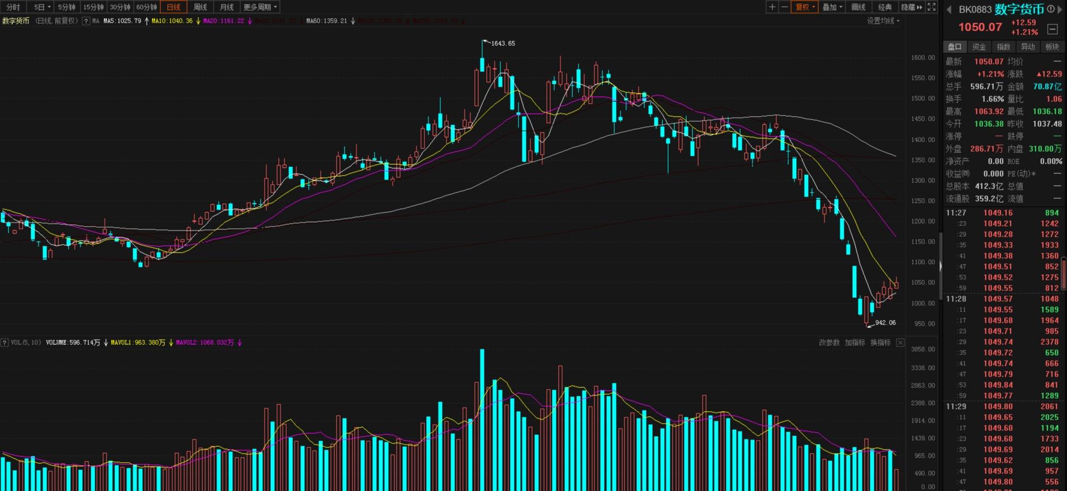This screenshot has width=1067, height=491.
Task: Click the 昨收 1037.48 value
Action: click(x=1047, y=124)
